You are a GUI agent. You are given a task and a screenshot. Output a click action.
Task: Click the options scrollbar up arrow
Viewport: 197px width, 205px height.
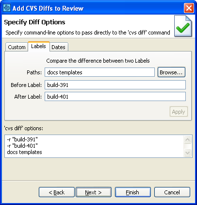point(188,139)
